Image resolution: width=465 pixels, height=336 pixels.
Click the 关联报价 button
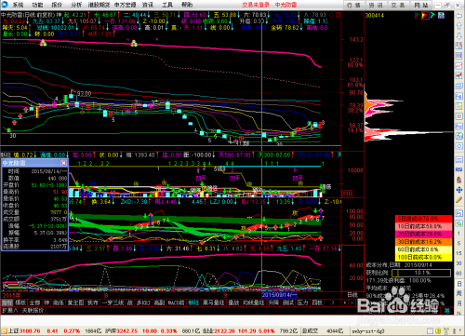click(x=33, y=310)
